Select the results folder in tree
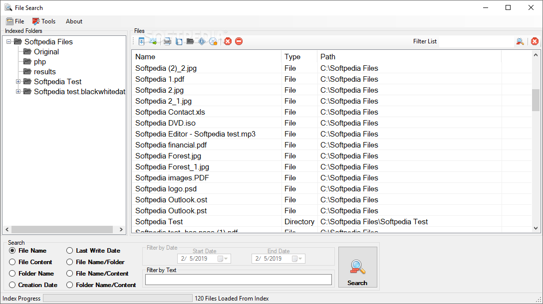The height and width of the screenshot is (304, 543). pos(45,72)
